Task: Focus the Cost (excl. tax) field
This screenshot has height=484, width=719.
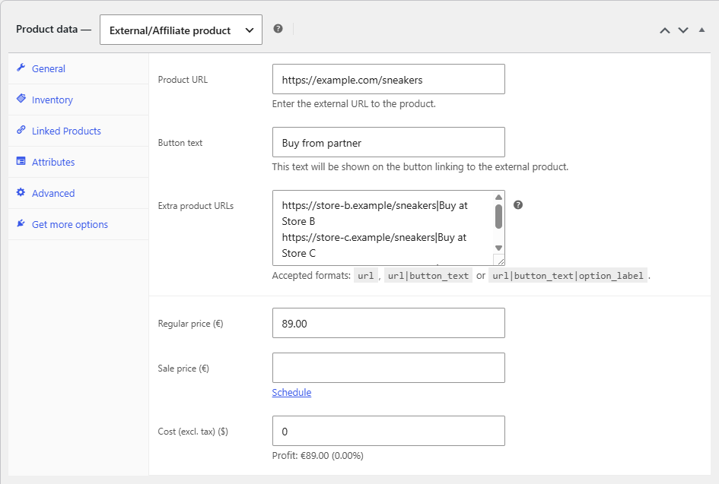Action: 388,431
